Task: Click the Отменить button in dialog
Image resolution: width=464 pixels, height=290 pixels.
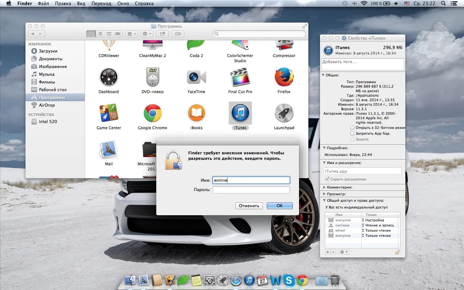Action: 249,206
